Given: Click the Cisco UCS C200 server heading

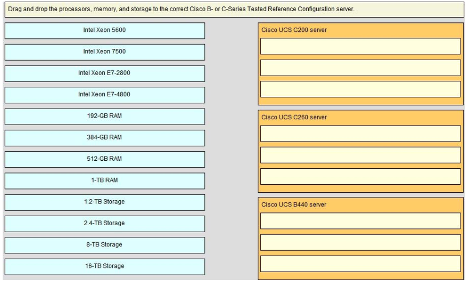Looking at the screenshot, I should coord(294,30).
